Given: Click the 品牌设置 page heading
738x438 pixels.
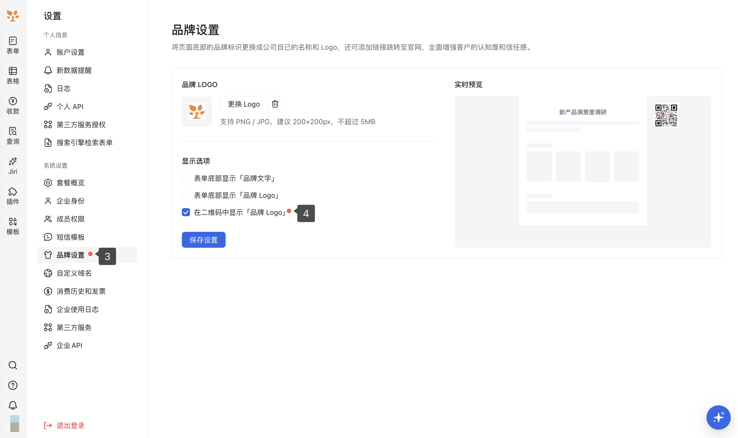Looking at the screenshot, I should 195,30.
